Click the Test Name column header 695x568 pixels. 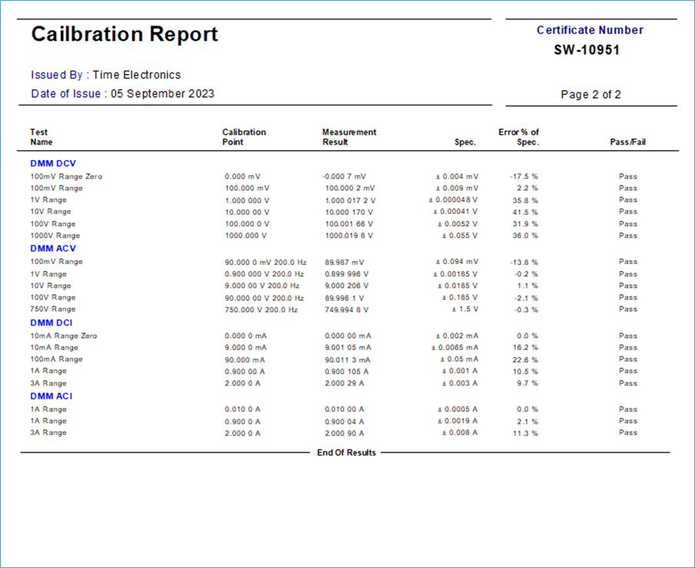click(42, 137)
